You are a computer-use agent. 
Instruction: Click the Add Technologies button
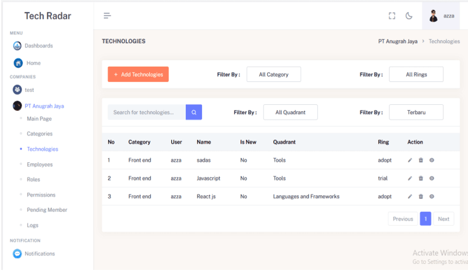coord(138,74)
